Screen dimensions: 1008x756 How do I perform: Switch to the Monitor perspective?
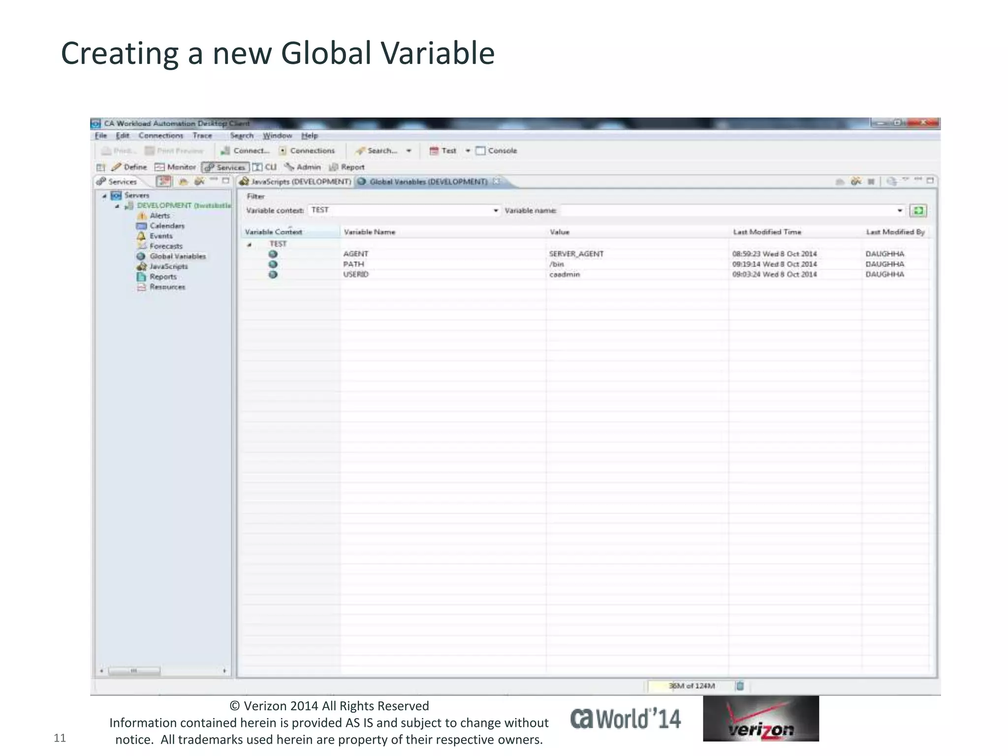(175, 167)
